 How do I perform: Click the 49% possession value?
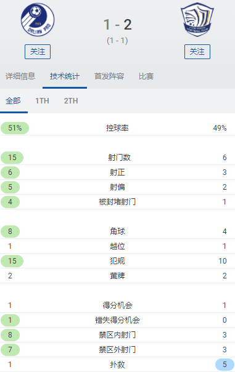220,128
